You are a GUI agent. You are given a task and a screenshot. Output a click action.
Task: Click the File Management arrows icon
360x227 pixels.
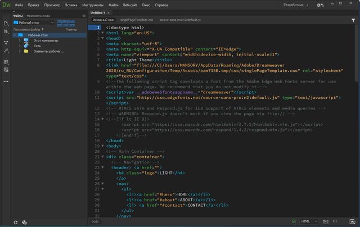5,32
